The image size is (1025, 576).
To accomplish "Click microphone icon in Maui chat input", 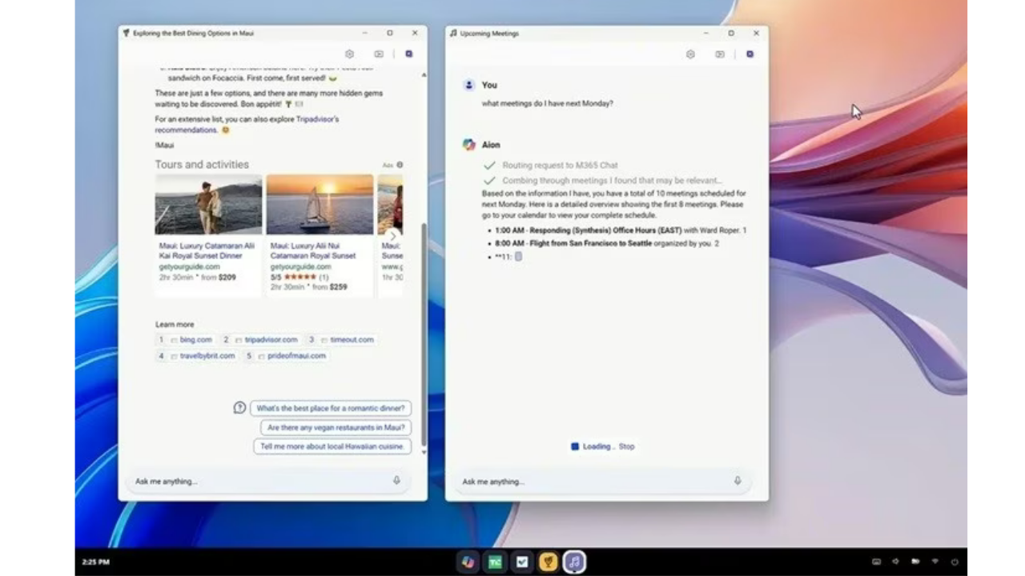I will 396,481.
